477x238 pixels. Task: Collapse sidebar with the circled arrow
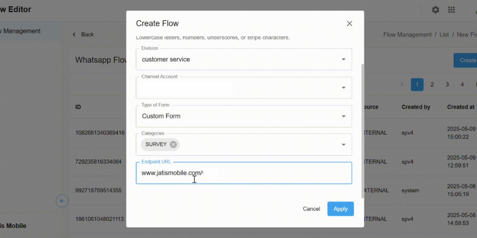point(62,201)
